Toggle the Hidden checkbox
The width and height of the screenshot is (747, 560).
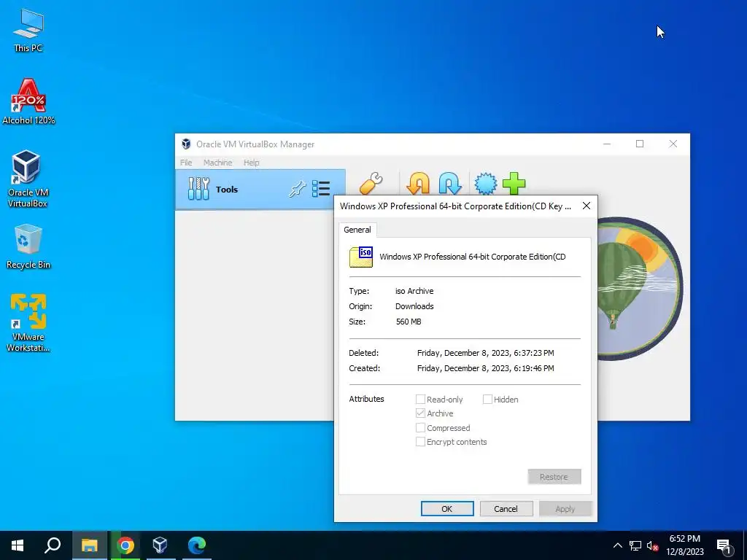(487, 399)
